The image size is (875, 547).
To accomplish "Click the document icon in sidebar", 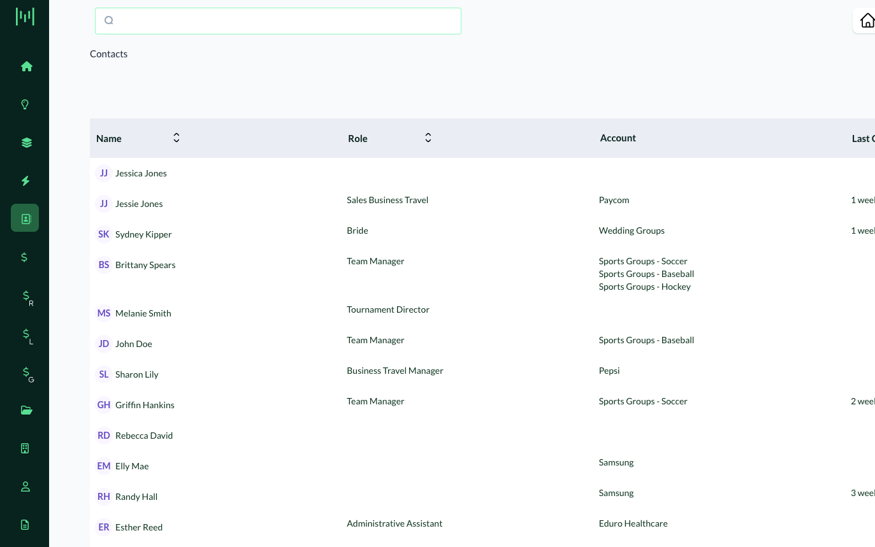I will click(x=25, y=525).
